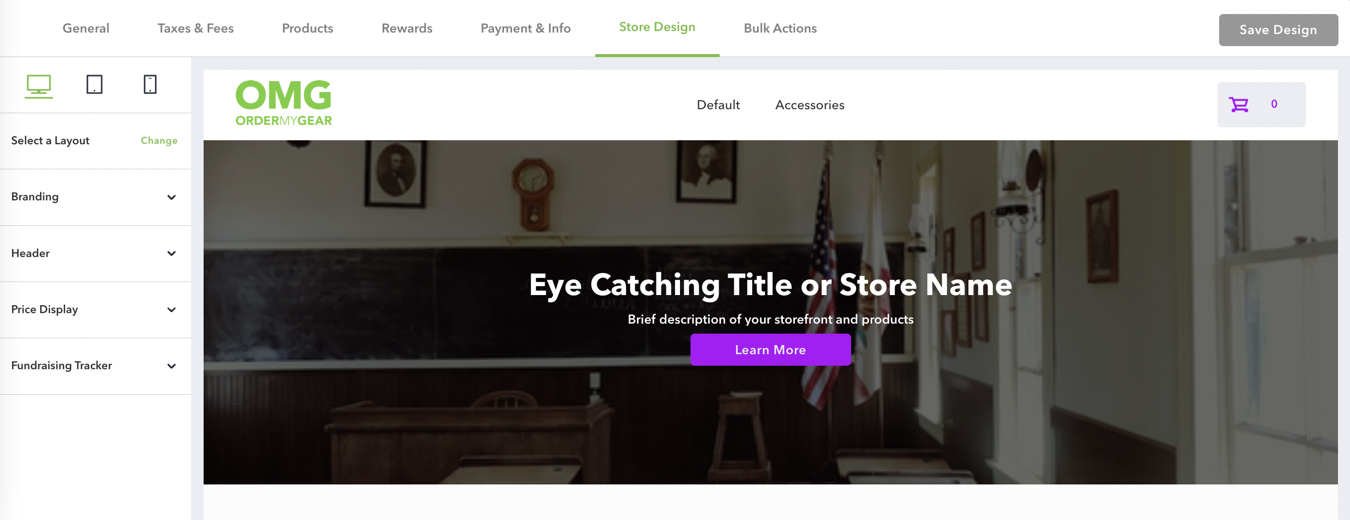
Task: Click Change next to Select a Layout
Action: click(159, 141)
